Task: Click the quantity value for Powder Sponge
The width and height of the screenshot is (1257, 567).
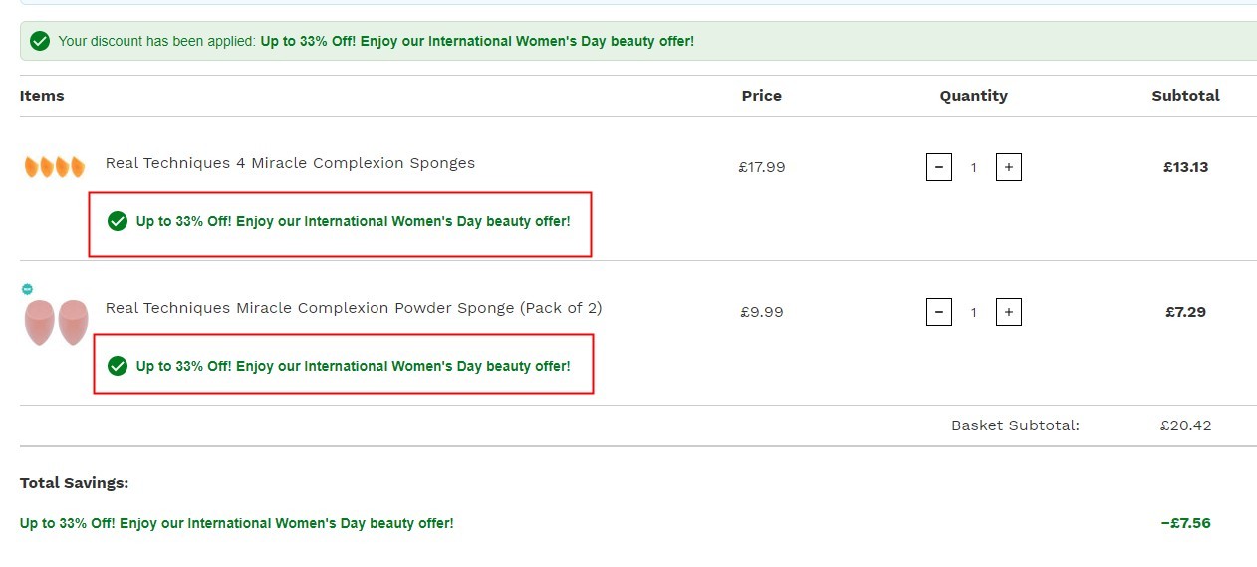Action: click(973, 313)
